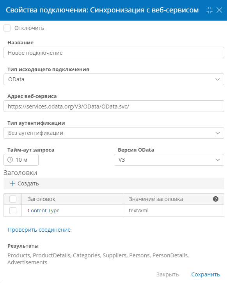Image resolution: width=227 pixels, height=283 pixels.
Task: Select the Content-Type row checkbox
Action: [13, 211]
